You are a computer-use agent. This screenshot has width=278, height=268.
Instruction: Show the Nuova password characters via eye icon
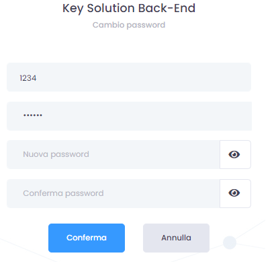234,154
